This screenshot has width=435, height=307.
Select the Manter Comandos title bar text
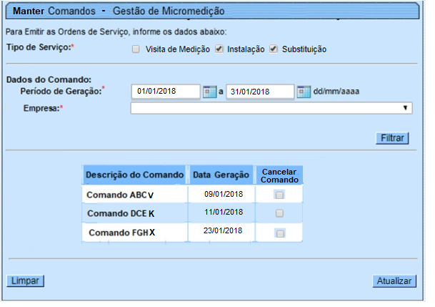pyautogui.click(x=119, y=11)
